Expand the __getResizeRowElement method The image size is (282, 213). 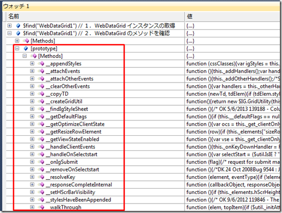[x=32, y=131]
